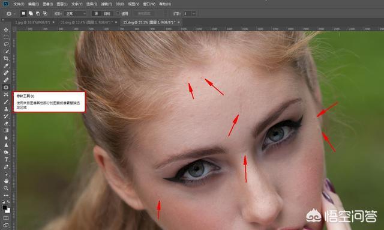The height and width of the screenshot is (230, 384).
Task: Expand the toolbar double-arrow toggle
Action: pos(4,20)
